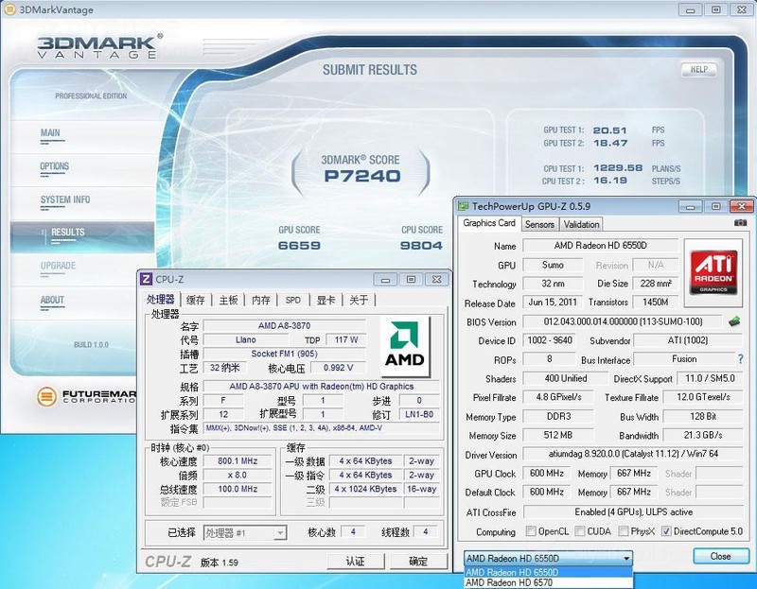
Task: Switch to the Validation tab in GPU-Z
Action: [581, 224]
